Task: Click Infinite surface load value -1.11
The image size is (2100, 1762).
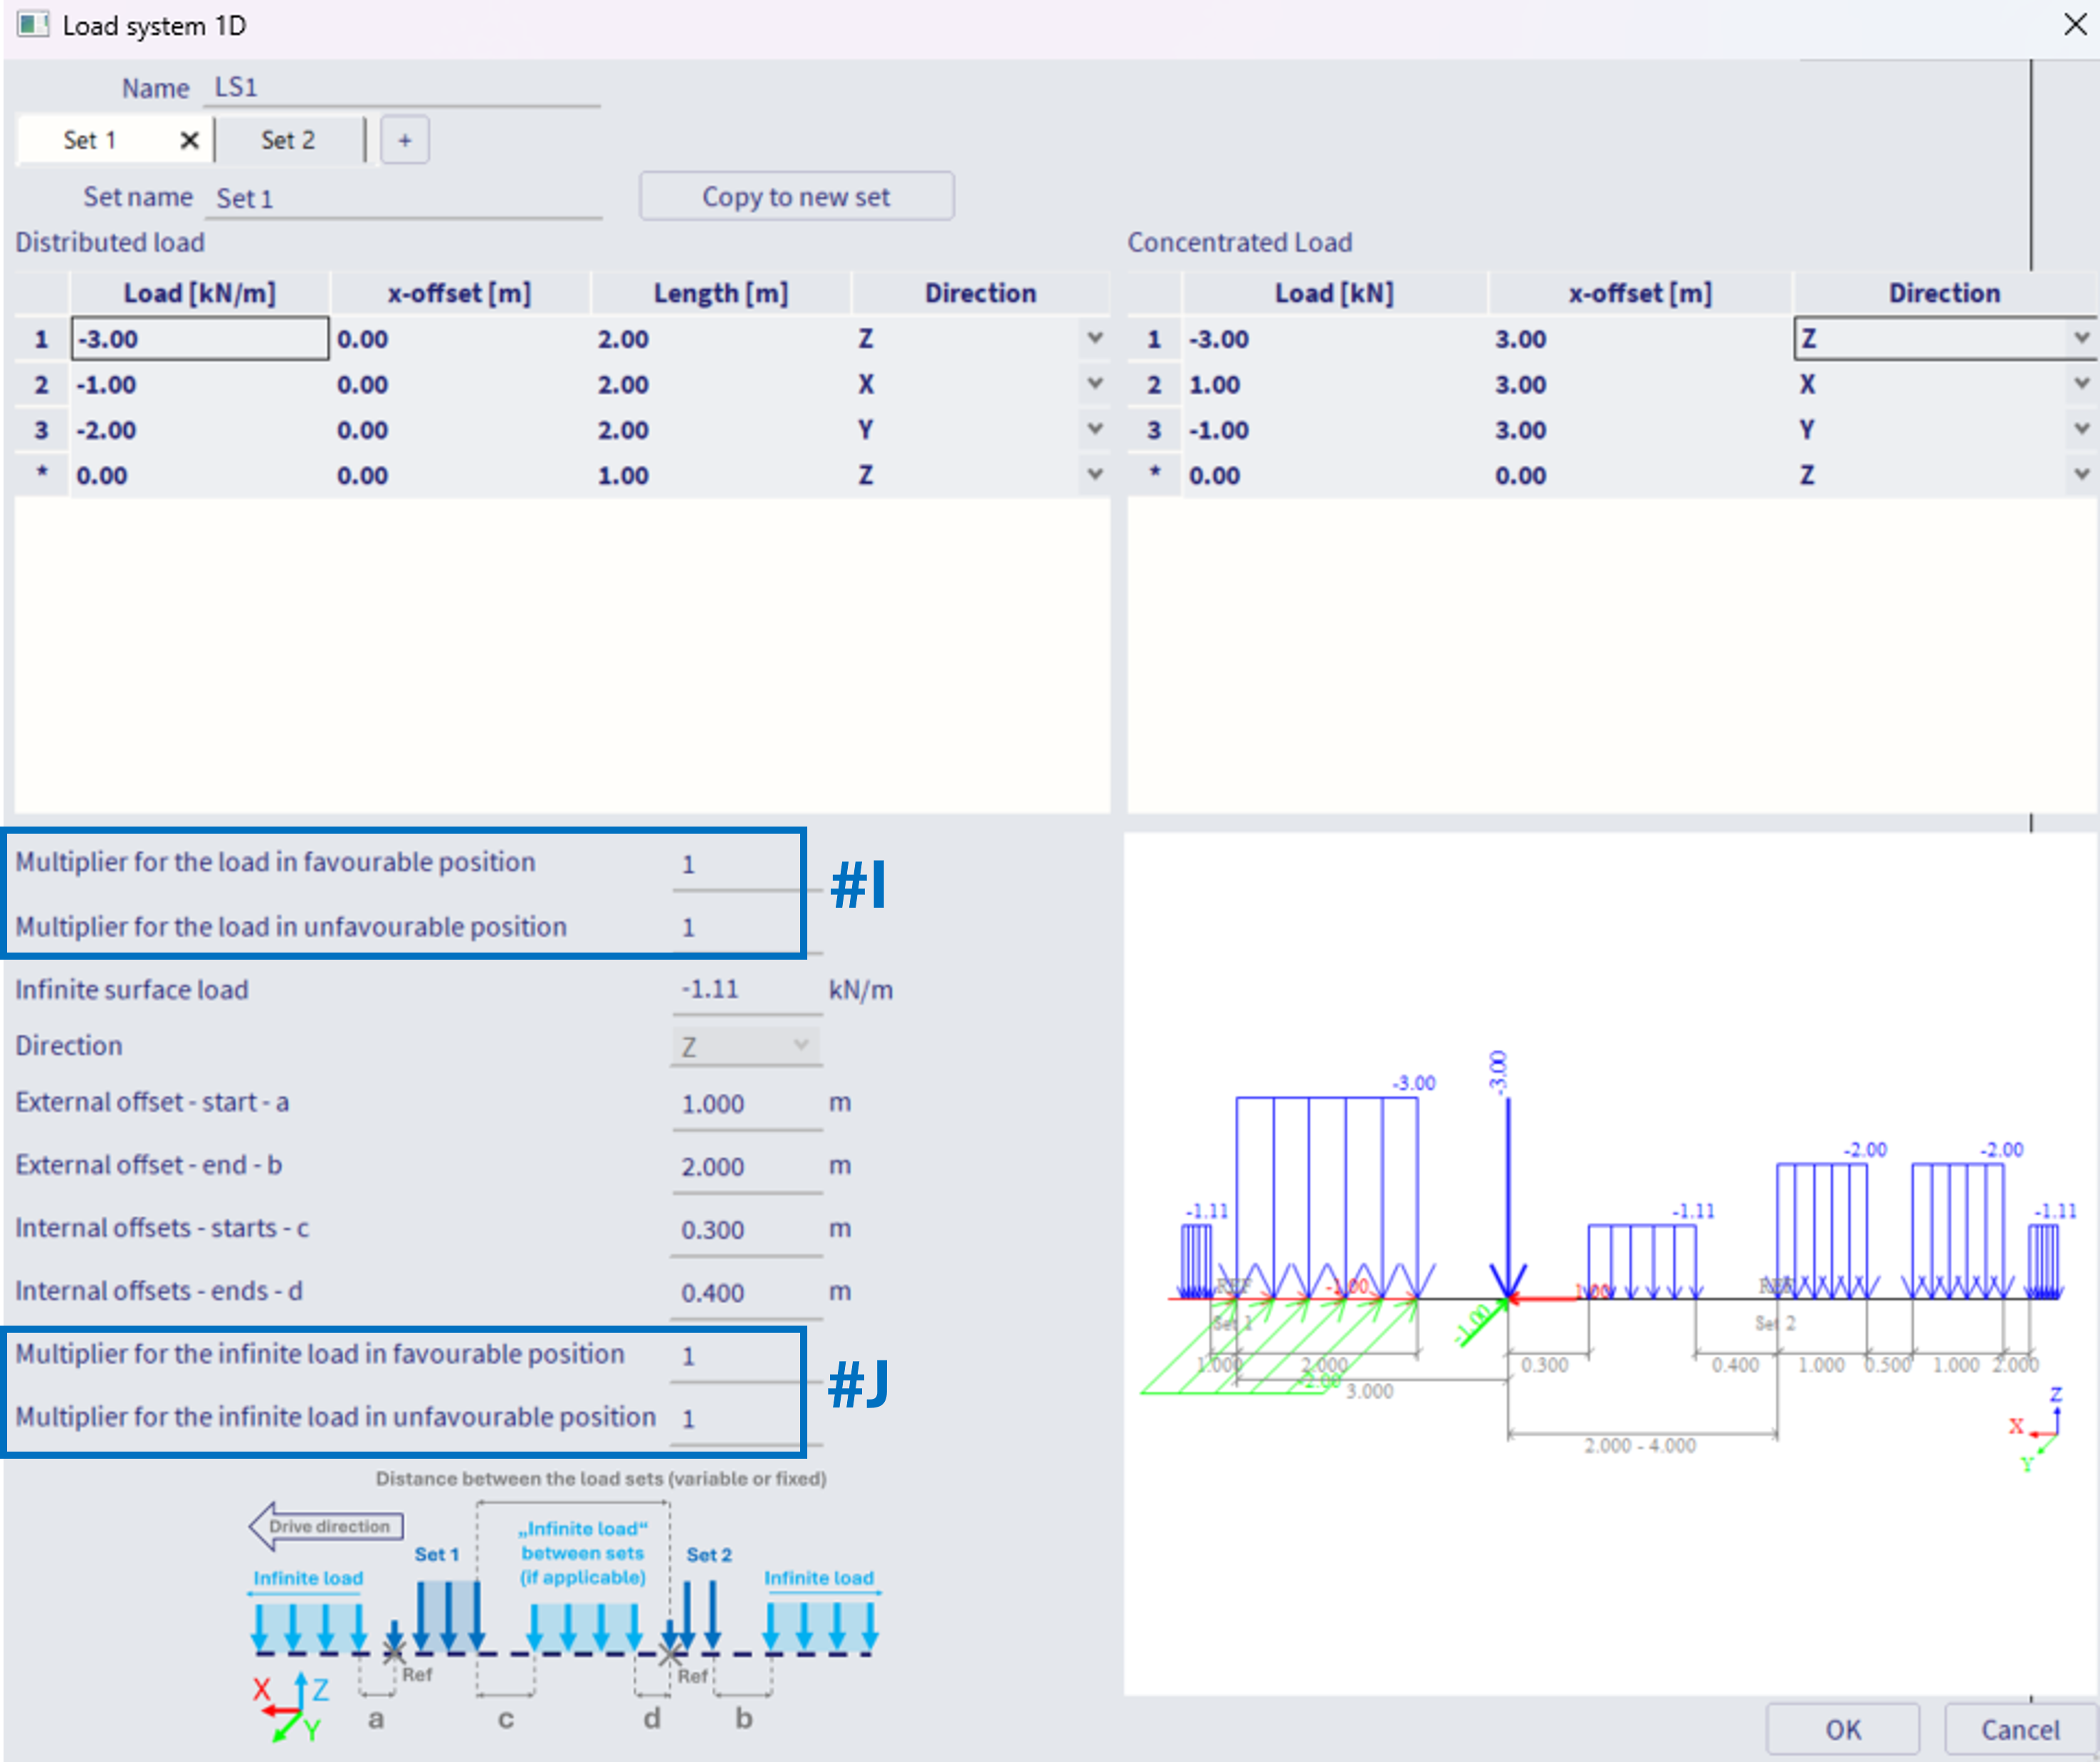Action: click(x=745, y=990)
